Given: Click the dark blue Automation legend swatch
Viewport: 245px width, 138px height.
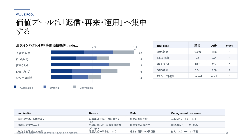Looking at the screenshot, I should tap(15, 87).
